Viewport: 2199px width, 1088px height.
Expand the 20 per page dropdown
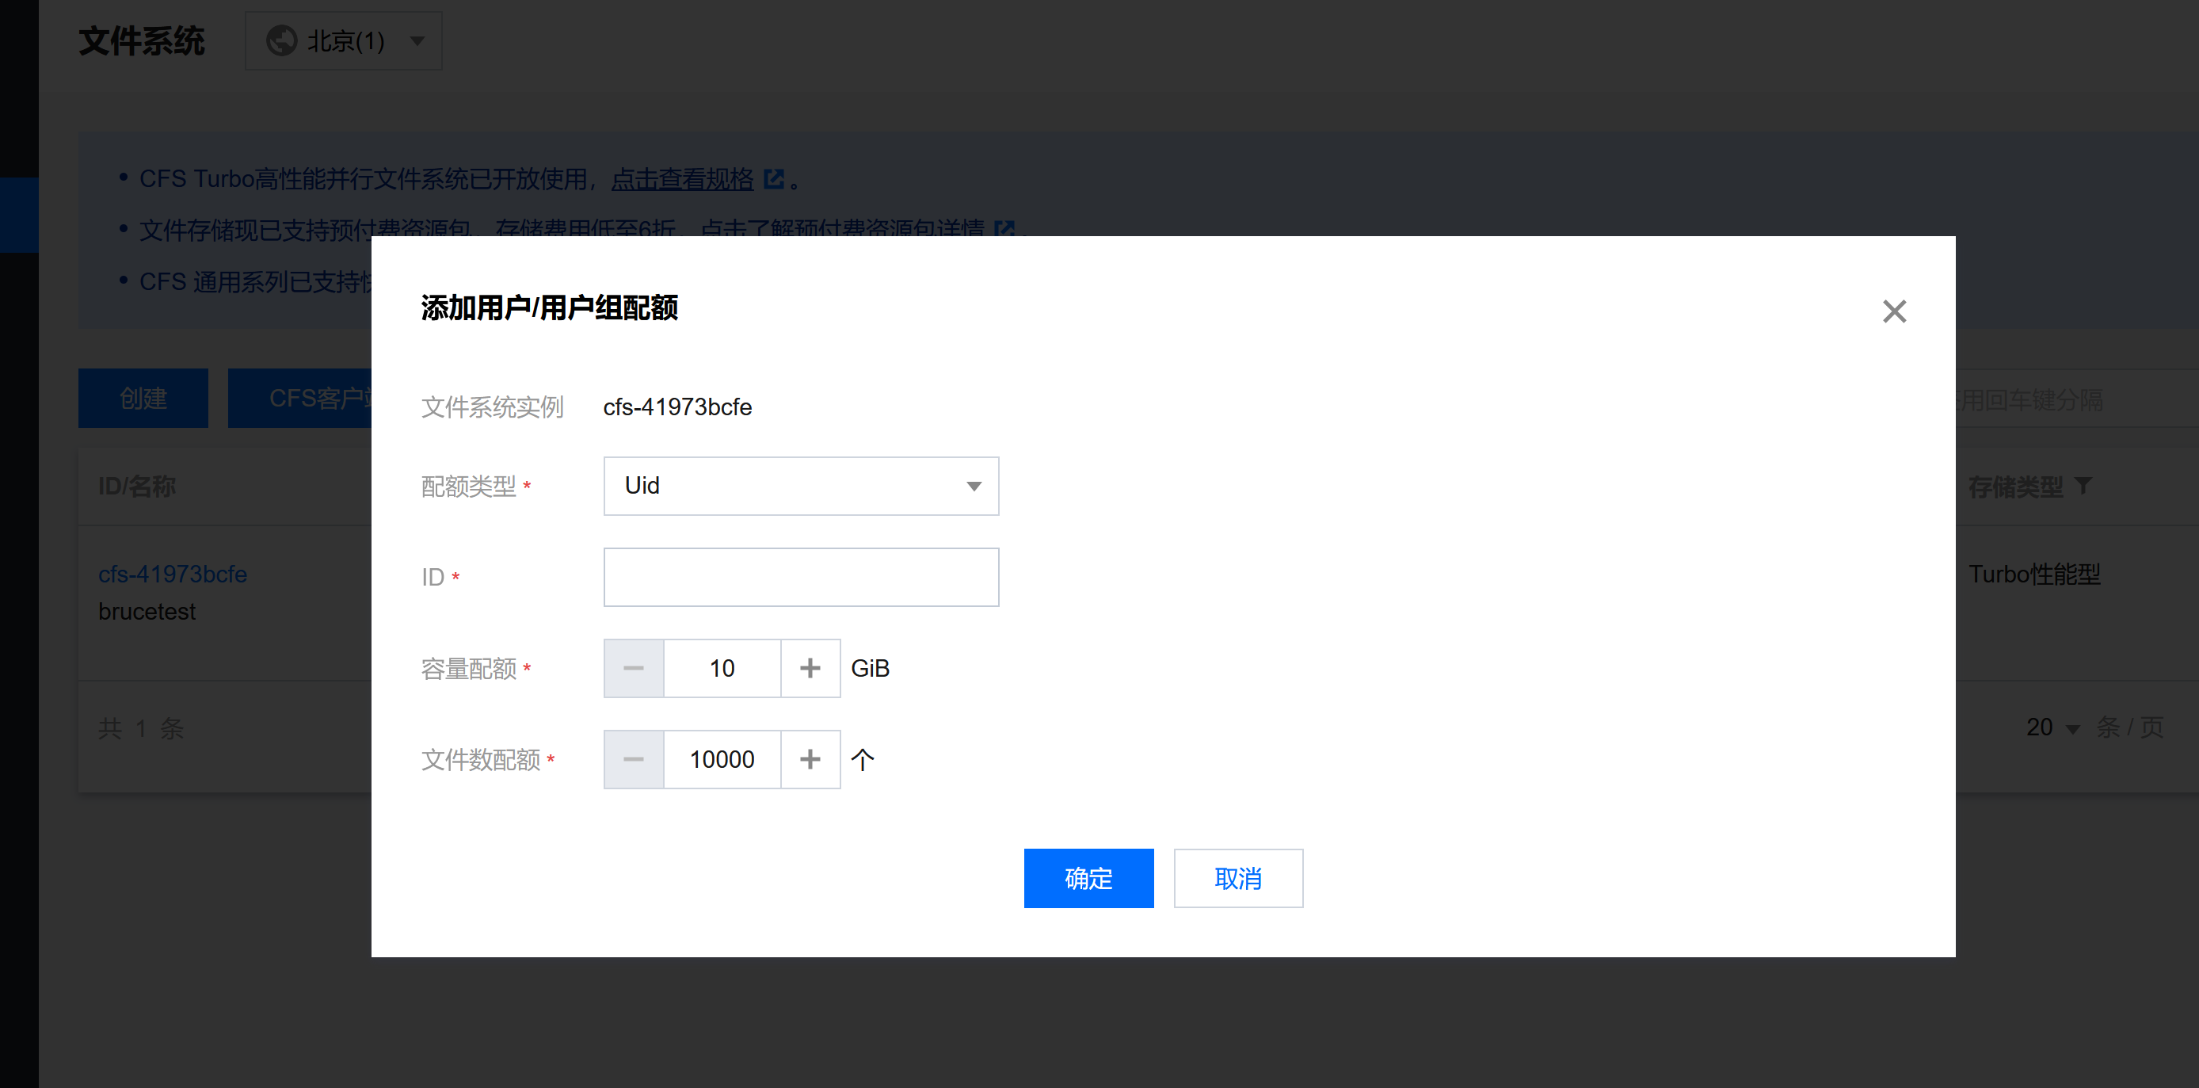coord(2052,727)
